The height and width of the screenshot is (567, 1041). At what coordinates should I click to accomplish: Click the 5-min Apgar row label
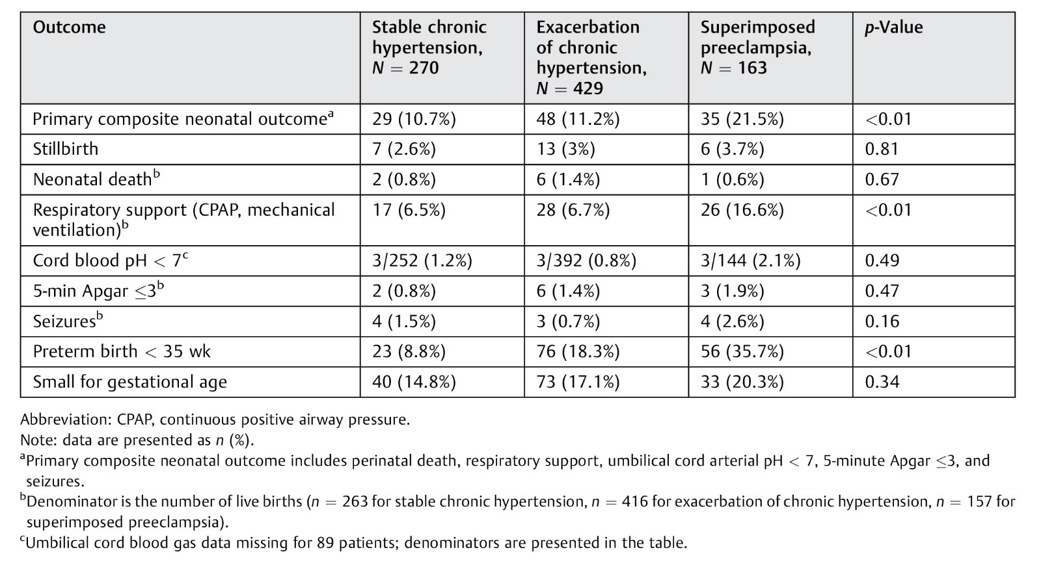point(98,290)
